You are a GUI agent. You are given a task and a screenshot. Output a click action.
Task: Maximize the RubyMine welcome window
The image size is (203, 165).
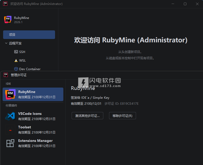(x=185, y=4)
